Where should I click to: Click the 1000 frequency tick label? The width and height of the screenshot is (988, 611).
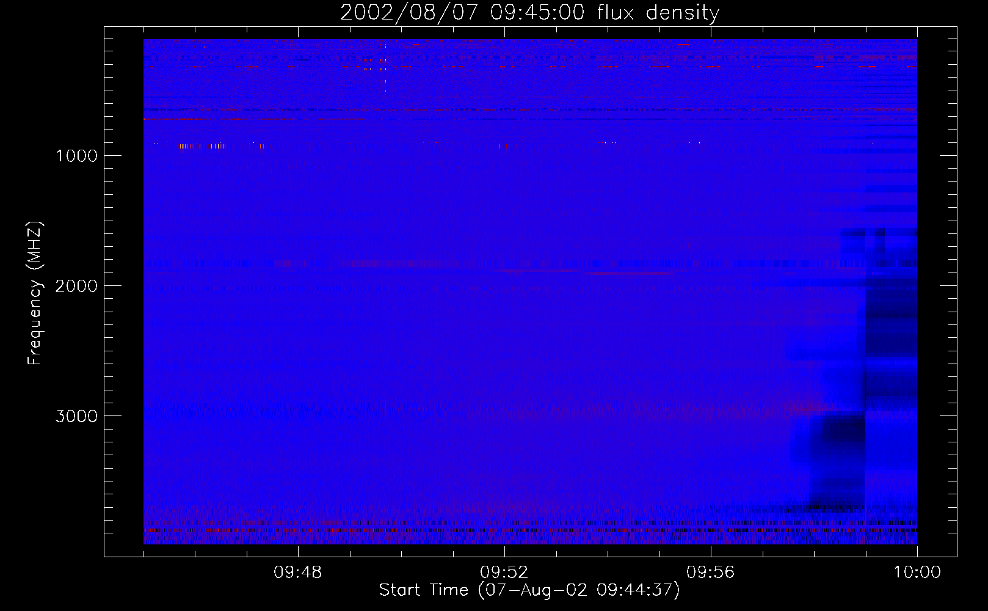click(76, 156)
